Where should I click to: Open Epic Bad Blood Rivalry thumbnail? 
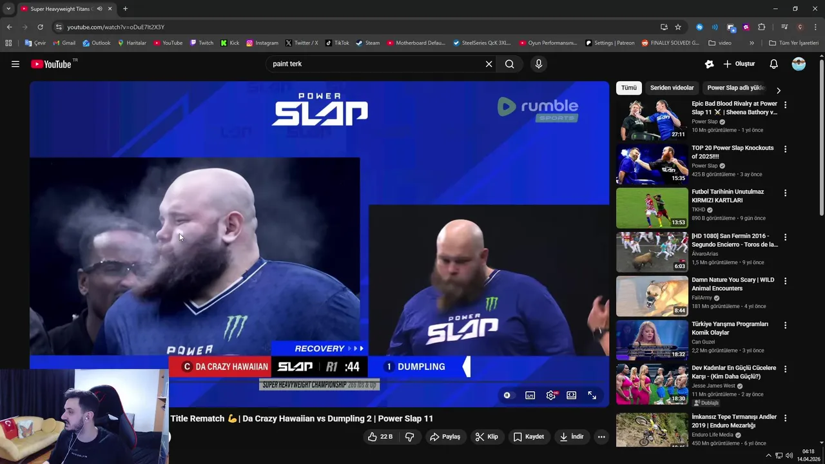click(652, 120)
